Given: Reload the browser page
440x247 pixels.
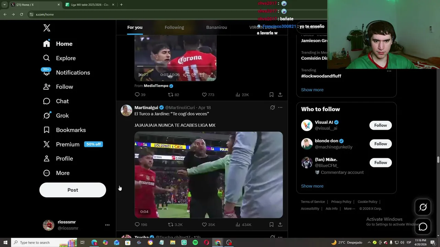Looking at the screenshot, I should [21, 14].
